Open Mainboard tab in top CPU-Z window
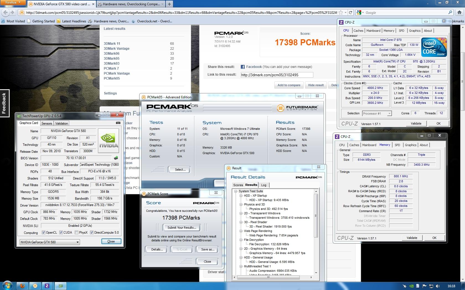This screenshot has width=465, height=290. click(373, 31)
